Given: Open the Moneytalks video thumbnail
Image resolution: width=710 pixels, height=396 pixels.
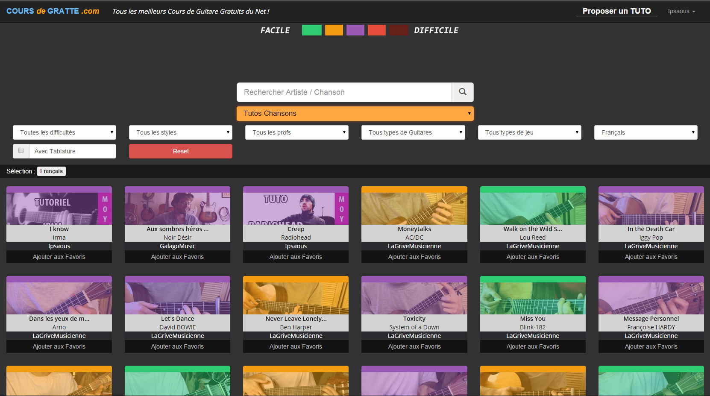Looking at the screenshot, I should [414, 208].
